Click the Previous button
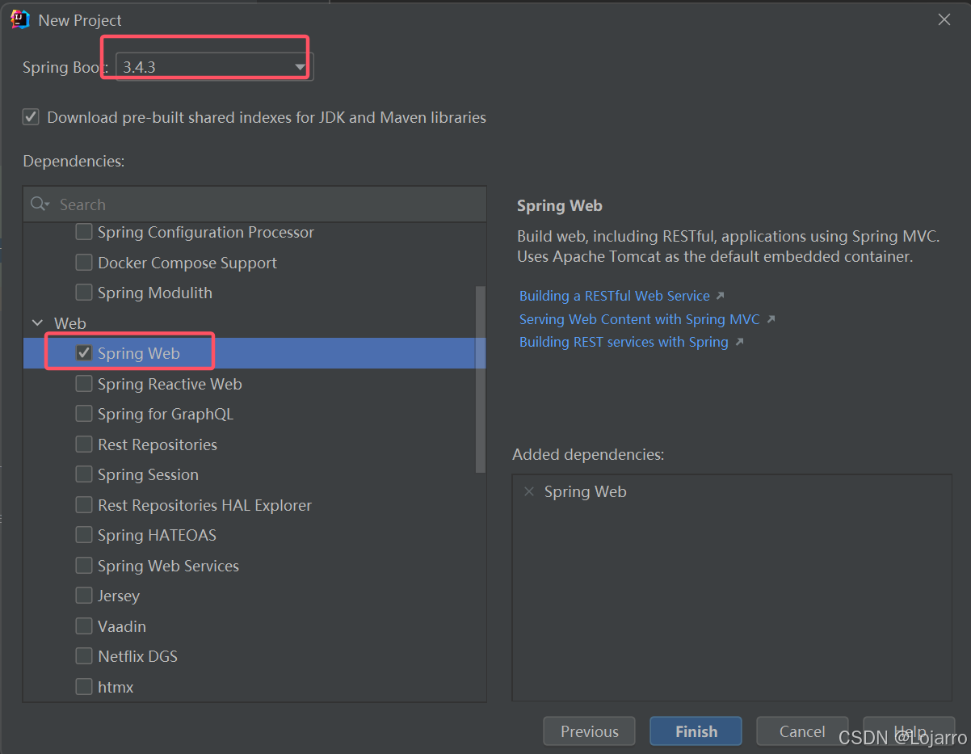The width and height of the screenshot is (971, 754). pyautogui.click(x=589, y=731)
